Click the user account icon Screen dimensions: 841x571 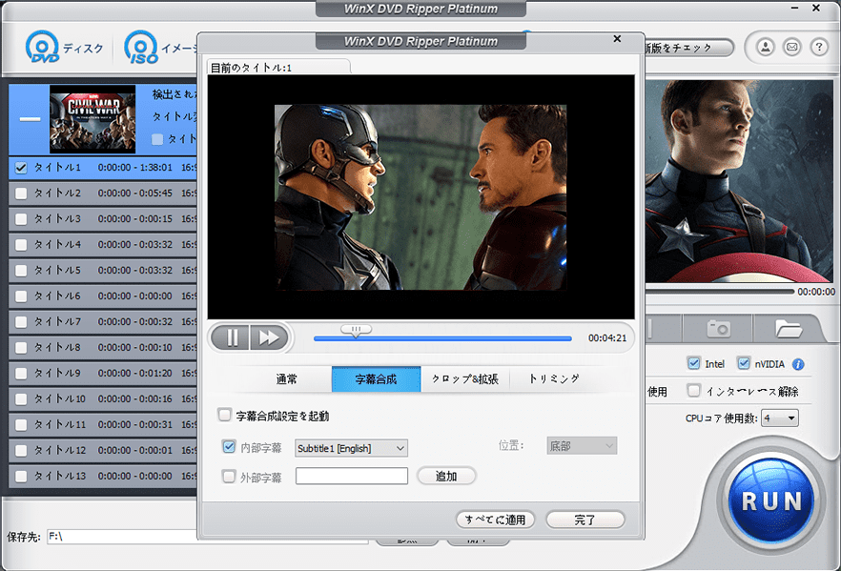[x=766, y=47]
